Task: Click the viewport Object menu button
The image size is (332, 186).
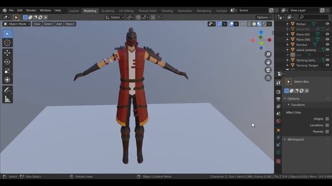Action: click(70, 24)
